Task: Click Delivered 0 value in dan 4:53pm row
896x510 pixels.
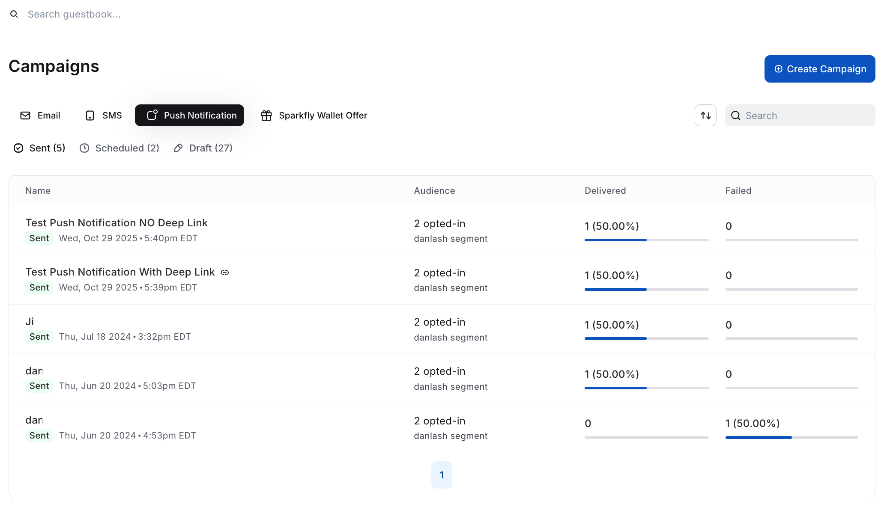Action: 588,424
